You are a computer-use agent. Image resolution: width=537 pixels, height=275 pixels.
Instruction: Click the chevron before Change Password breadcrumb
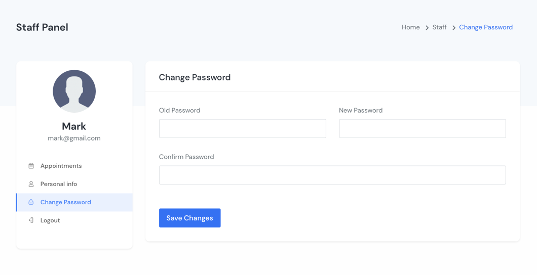coord(453,28)
